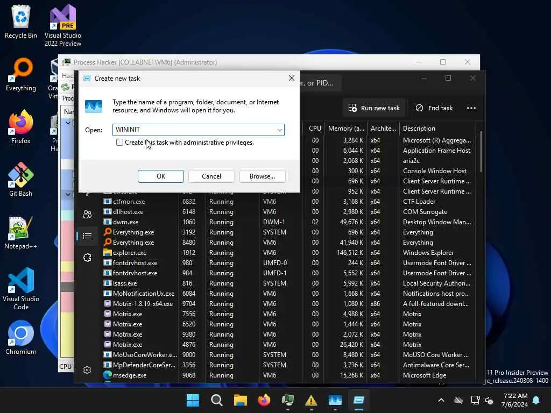Screen dimensions: 551x413
Task: Select dllhost.exe process row
Action: [x=288, y=212]
